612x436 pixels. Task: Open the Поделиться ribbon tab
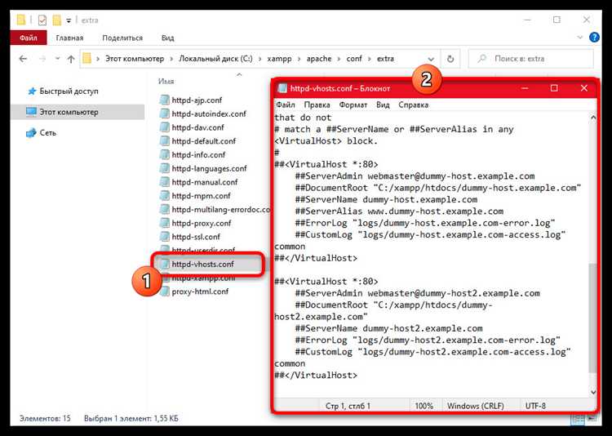tap(122, 38)
